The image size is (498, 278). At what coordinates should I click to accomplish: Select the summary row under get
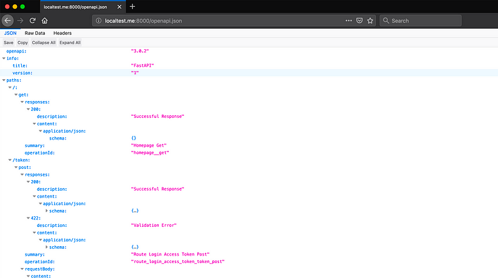click(249, 146)
